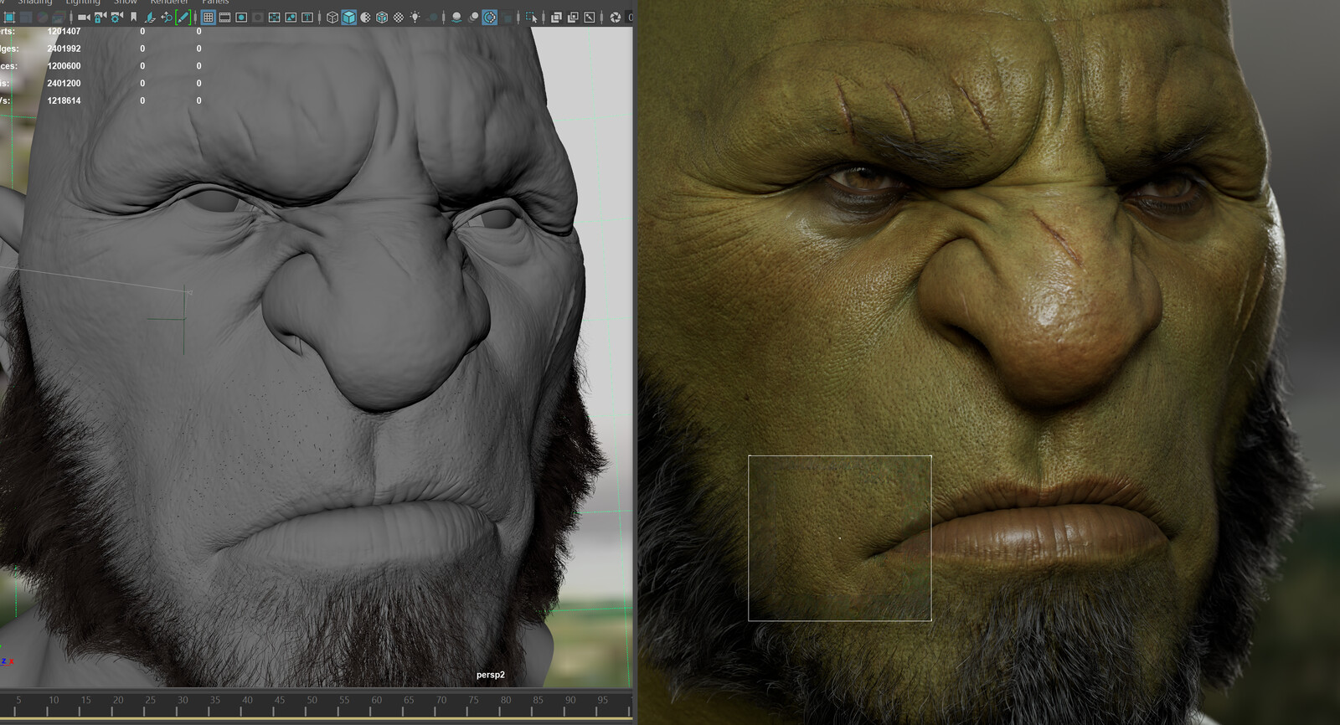Screen dimensions: 1340x725
Task: Click the 1201407 vertex count value
Action: point(64,31)
